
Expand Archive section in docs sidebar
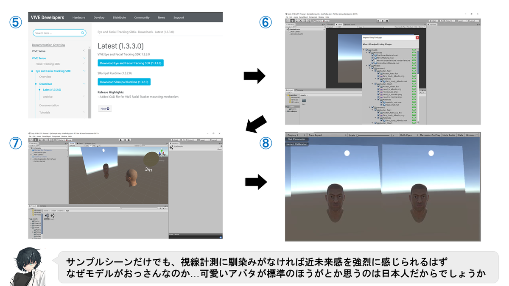(84, 97)
